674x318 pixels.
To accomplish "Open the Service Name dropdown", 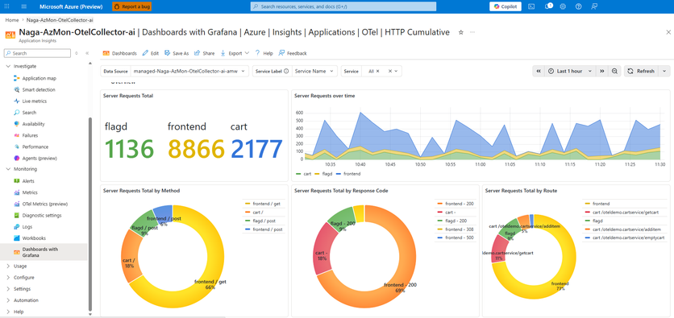I will (x=314, y=71).
